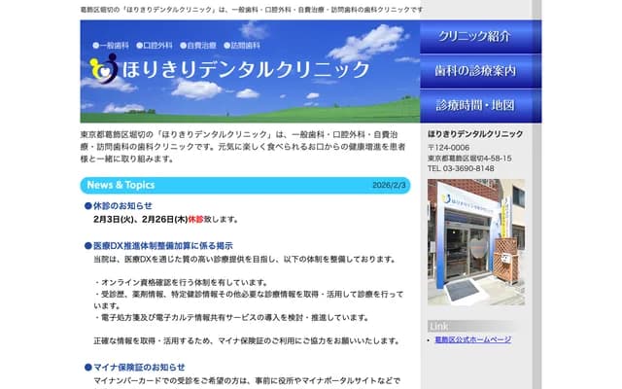
Task: Click the News & Topics header bar
Action: pos(245,185)
